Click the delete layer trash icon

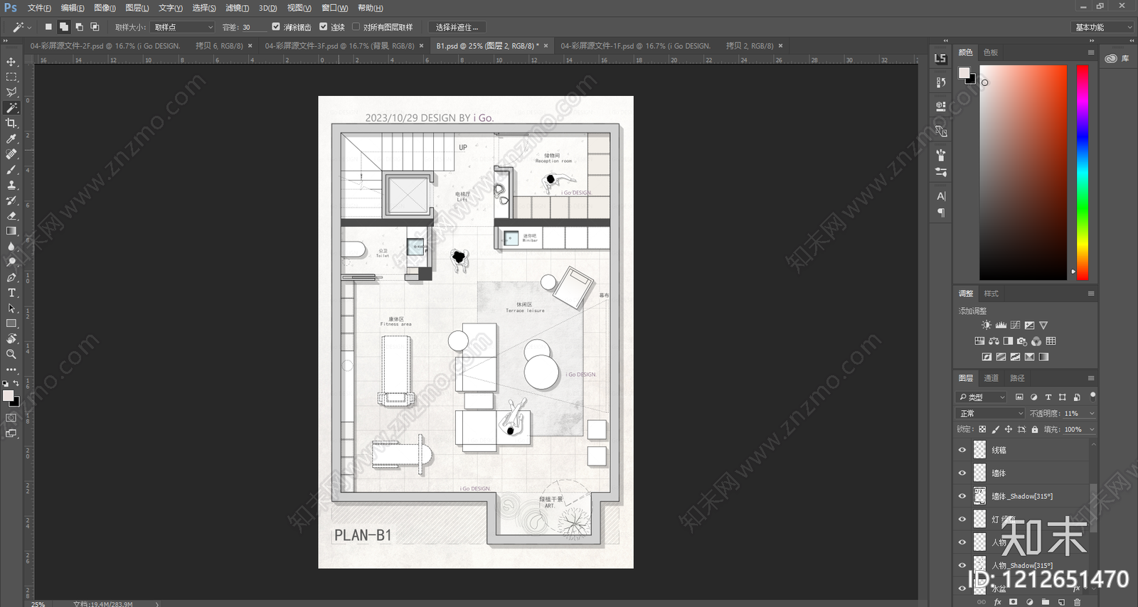[1077, 602]
